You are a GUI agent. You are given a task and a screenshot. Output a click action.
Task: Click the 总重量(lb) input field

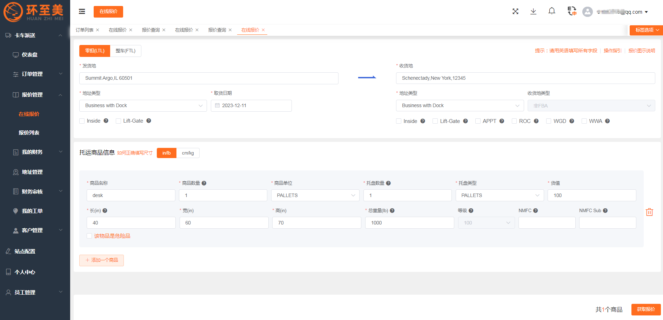pos(409,223)
